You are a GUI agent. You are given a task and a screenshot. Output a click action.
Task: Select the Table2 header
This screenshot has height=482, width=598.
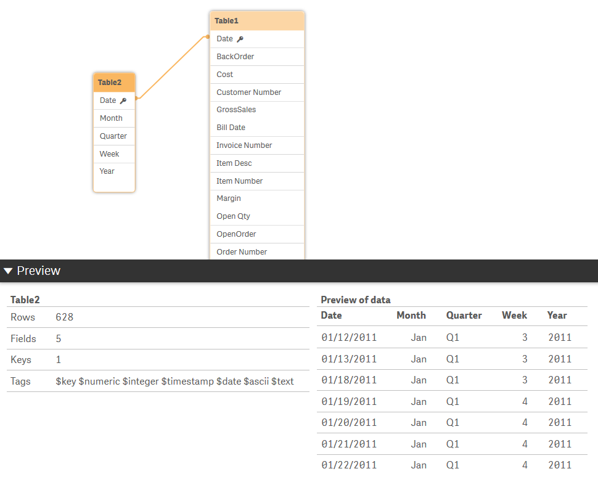pos(114,83)
